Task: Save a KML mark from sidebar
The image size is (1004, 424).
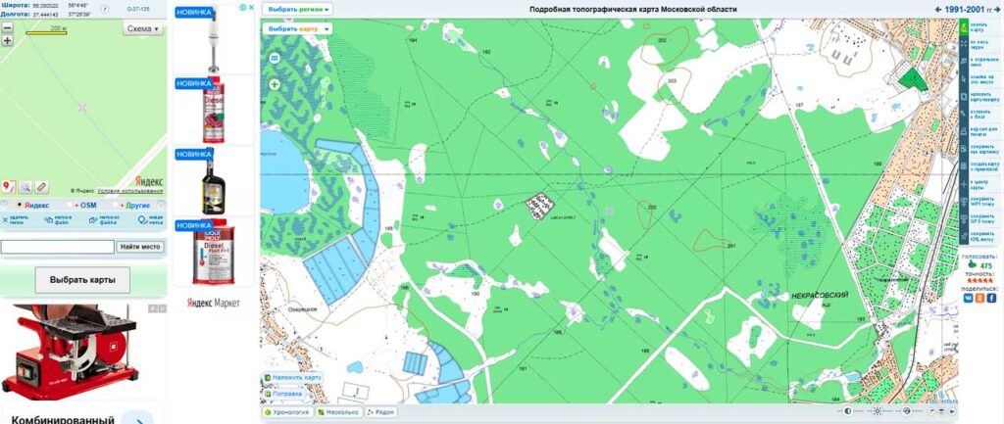Action: click(964, 237)
